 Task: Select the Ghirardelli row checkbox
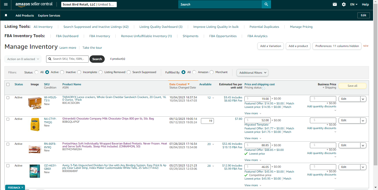8,119
